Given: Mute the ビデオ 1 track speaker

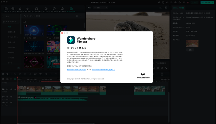Looking at the screenshot, I should [11, 90].
